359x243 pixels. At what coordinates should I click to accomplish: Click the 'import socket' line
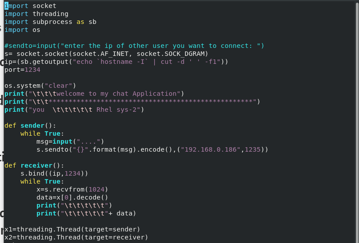30,6
